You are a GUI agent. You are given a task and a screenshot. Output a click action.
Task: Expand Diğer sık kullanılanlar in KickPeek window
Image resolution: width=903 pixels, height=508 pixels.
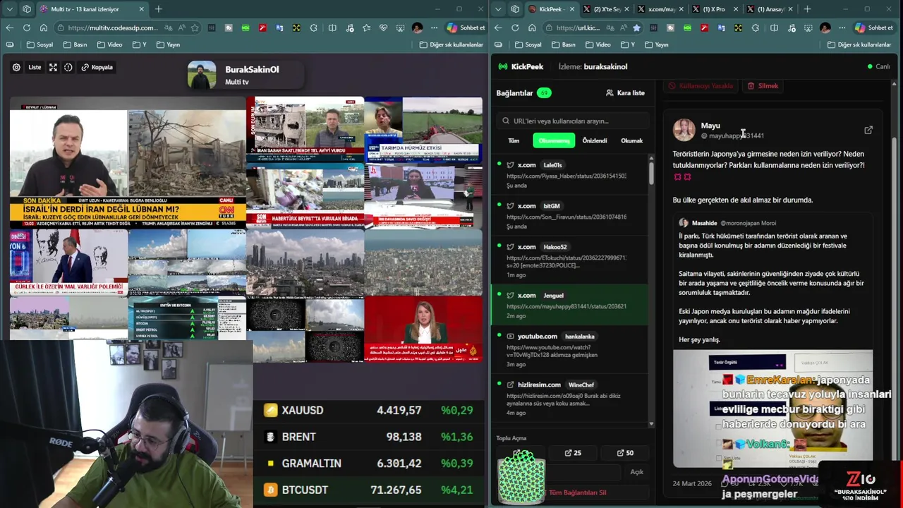pyautogui.click(x=859, y=44)
